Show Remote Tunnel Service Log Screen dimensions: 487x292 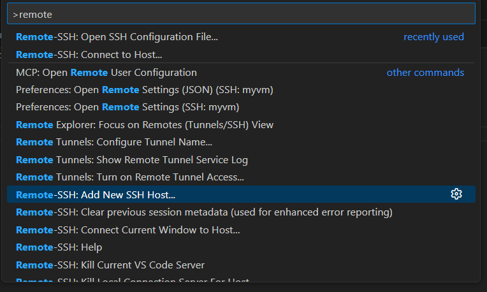[x=132, y=160]
